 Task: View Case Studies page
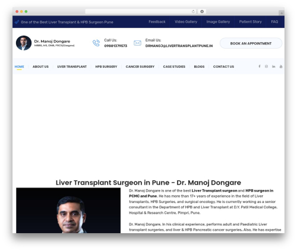tap(174, 66)
